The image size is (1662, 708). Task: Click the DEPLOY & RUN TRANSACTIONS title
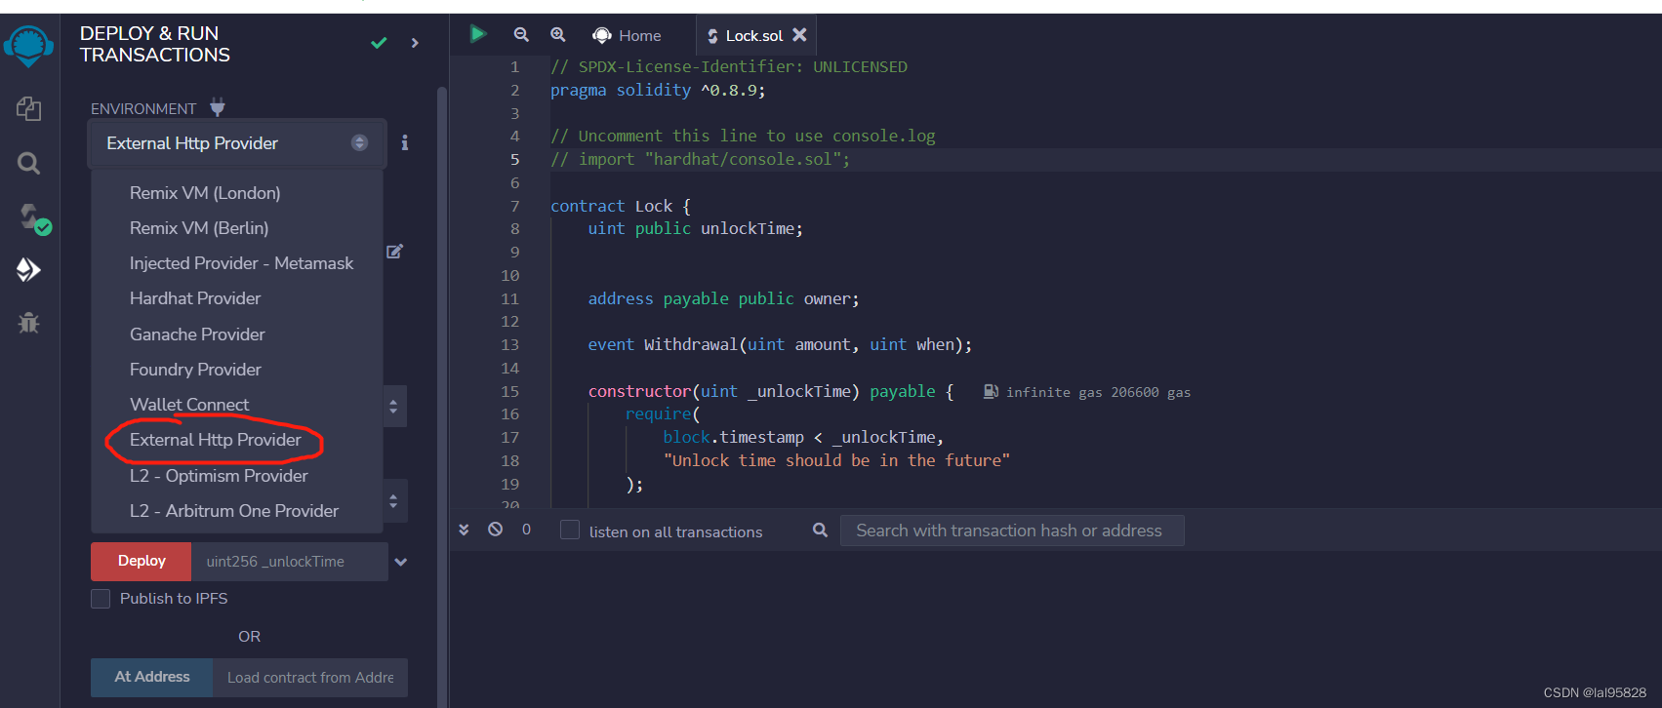point(155,44)
